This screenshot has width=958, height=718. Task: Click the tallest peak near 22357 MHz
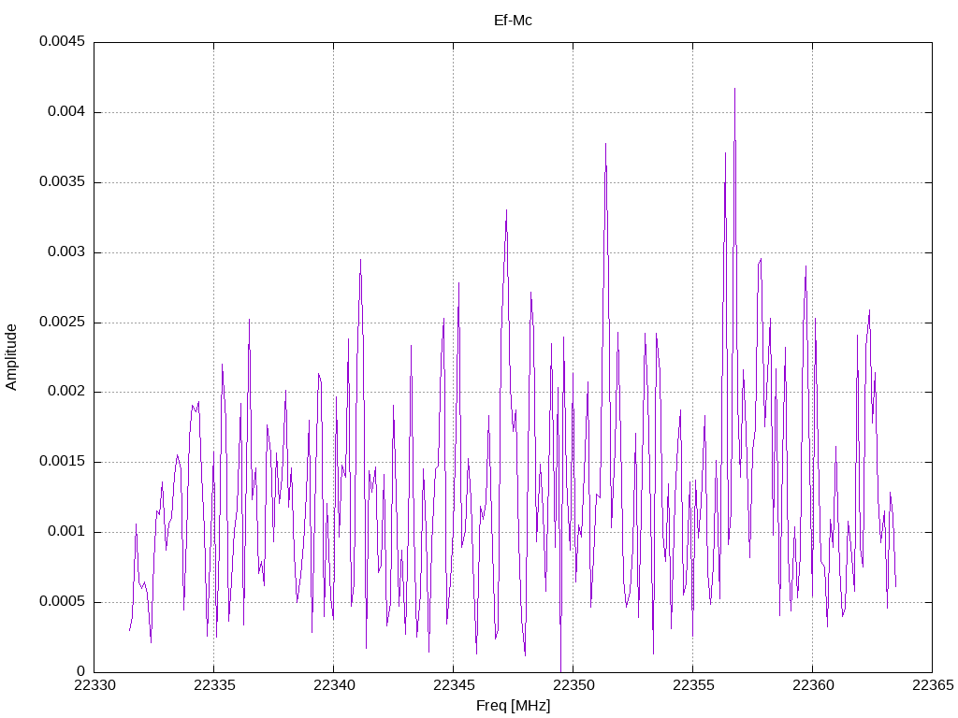pyautogui.click(x=734, y=90)
